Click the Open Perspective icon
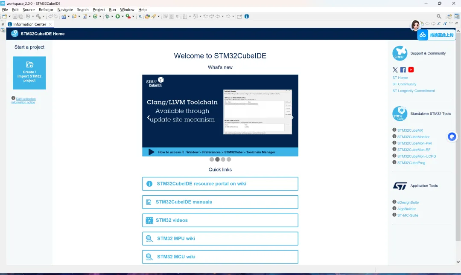461x275 pixels. [449, 17]
